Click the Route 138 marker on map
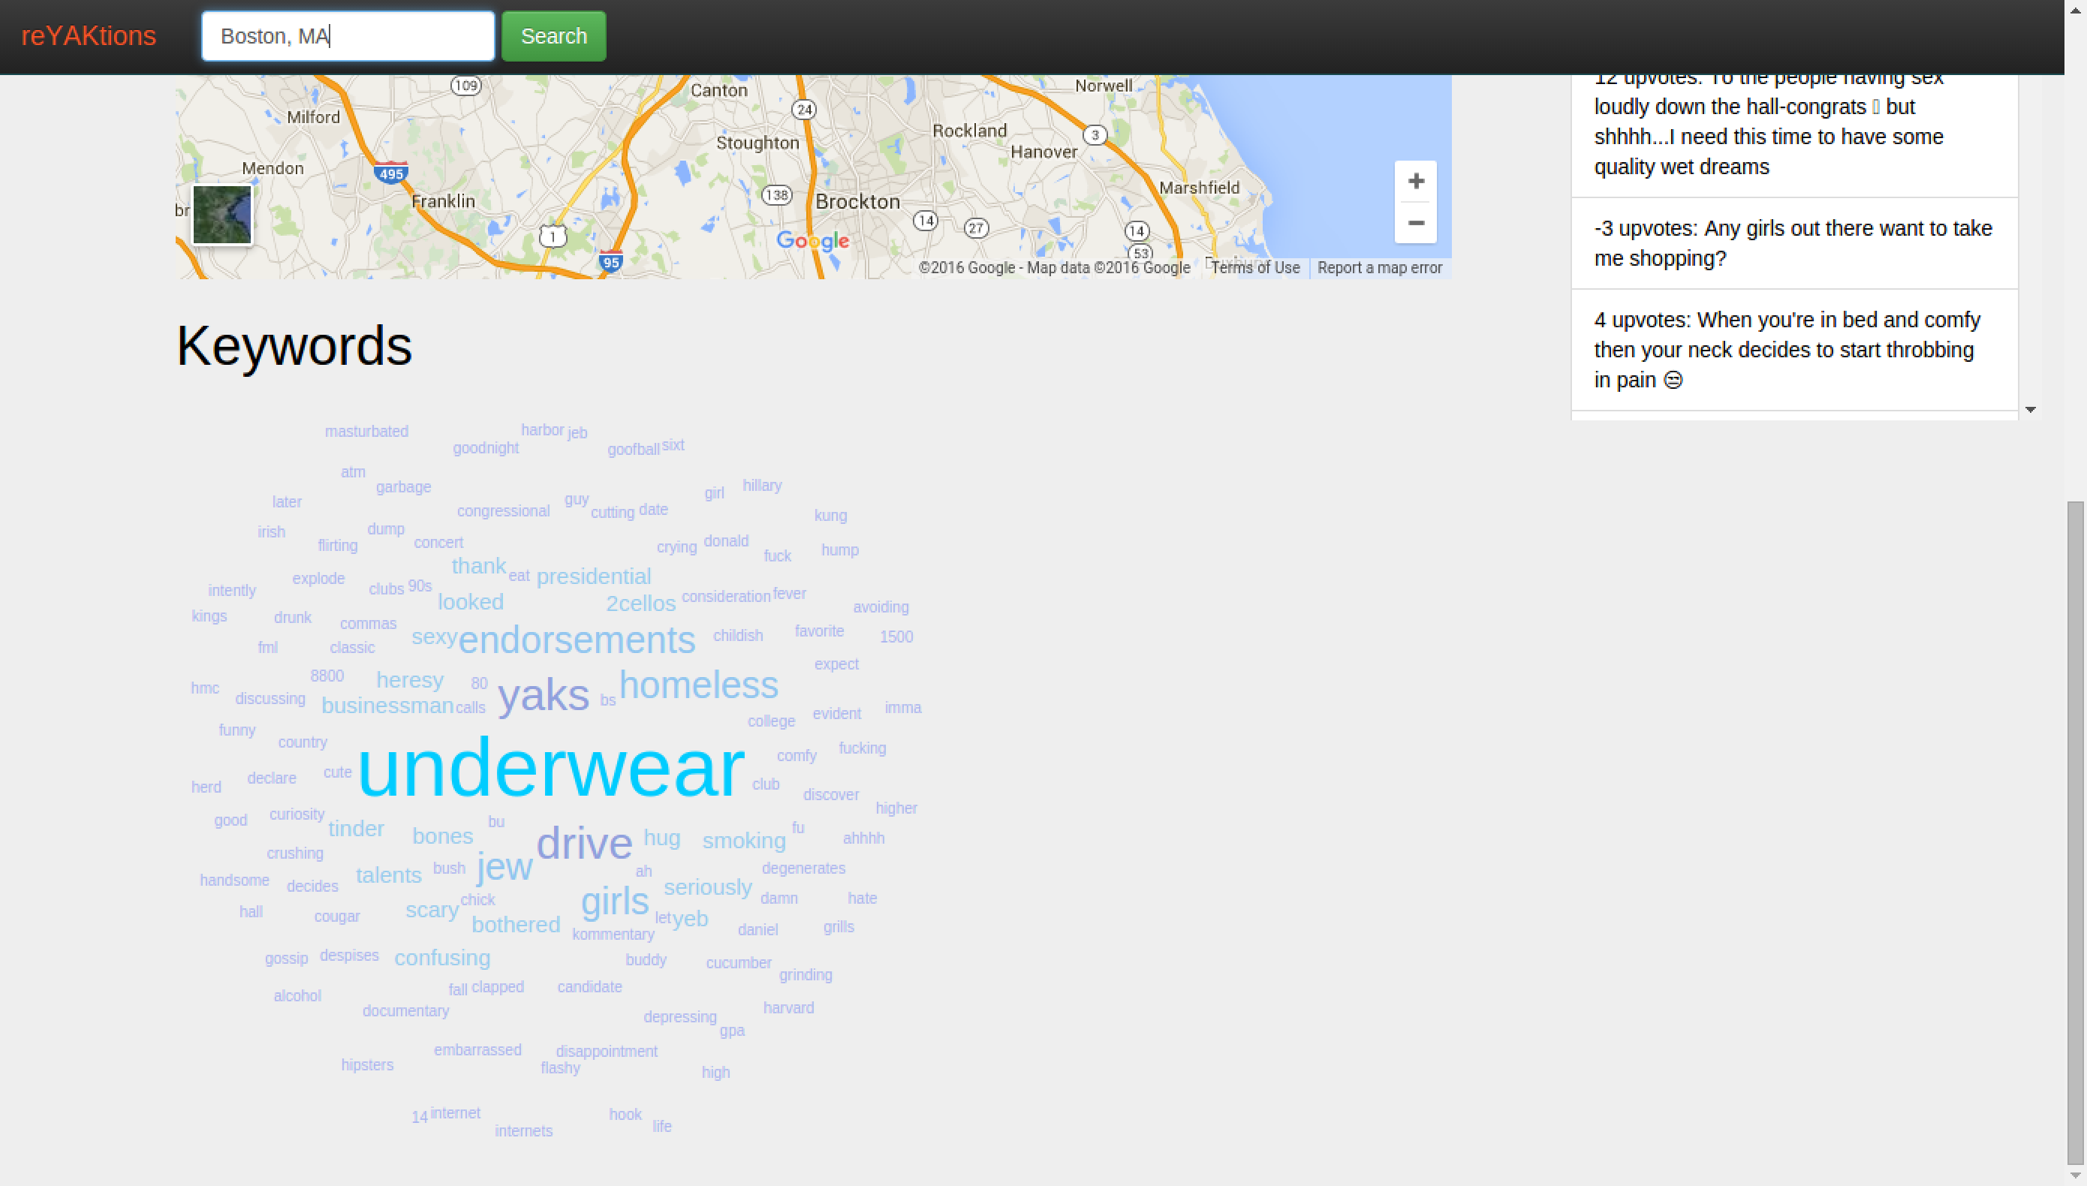This screenshot has height=1186, width=2087. coord(776,194)
